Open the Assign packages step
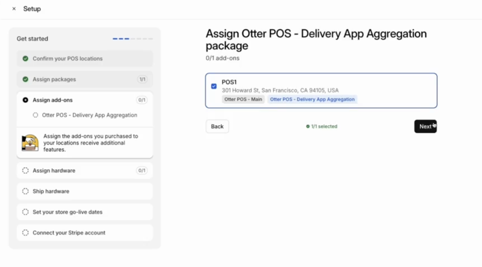The width and height of the screenshot is (482, 267). (x=54, y=79)
